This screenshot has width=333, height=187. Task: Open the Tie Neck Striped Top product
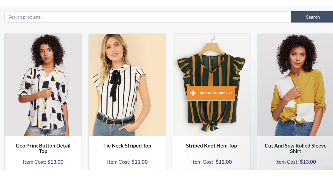pos(127,146)
